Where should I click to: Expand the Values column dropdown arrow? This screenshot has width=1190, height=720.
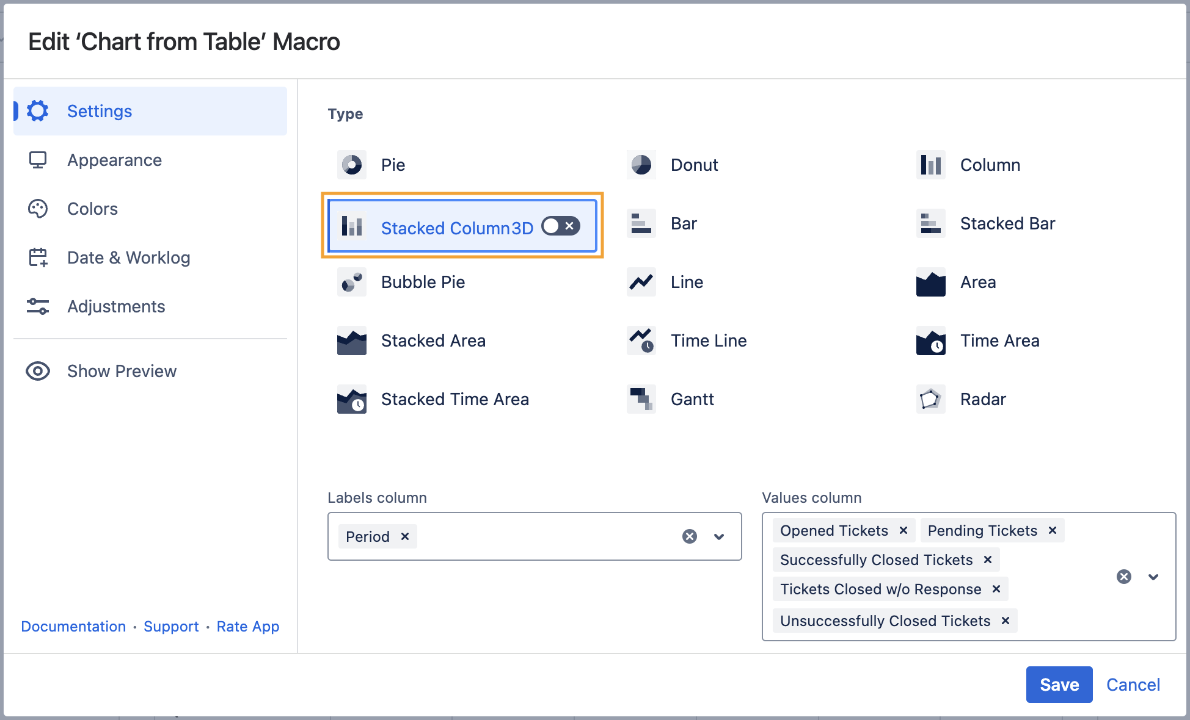point(1153,577)
